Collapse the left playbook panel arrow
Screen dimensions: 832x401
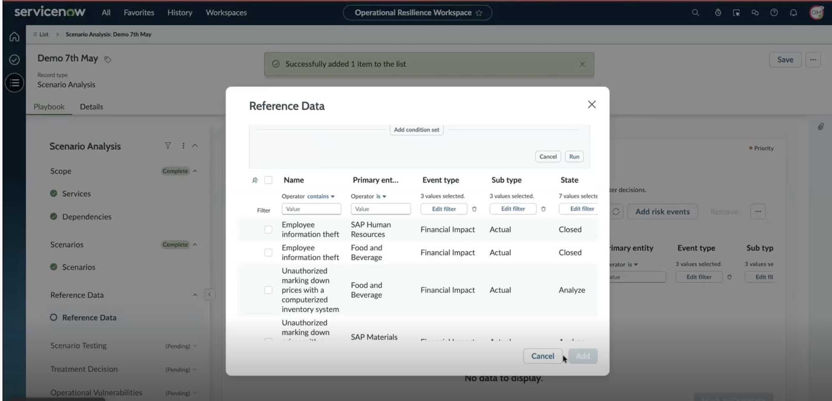pyautogui.click(x=210, y=294)
